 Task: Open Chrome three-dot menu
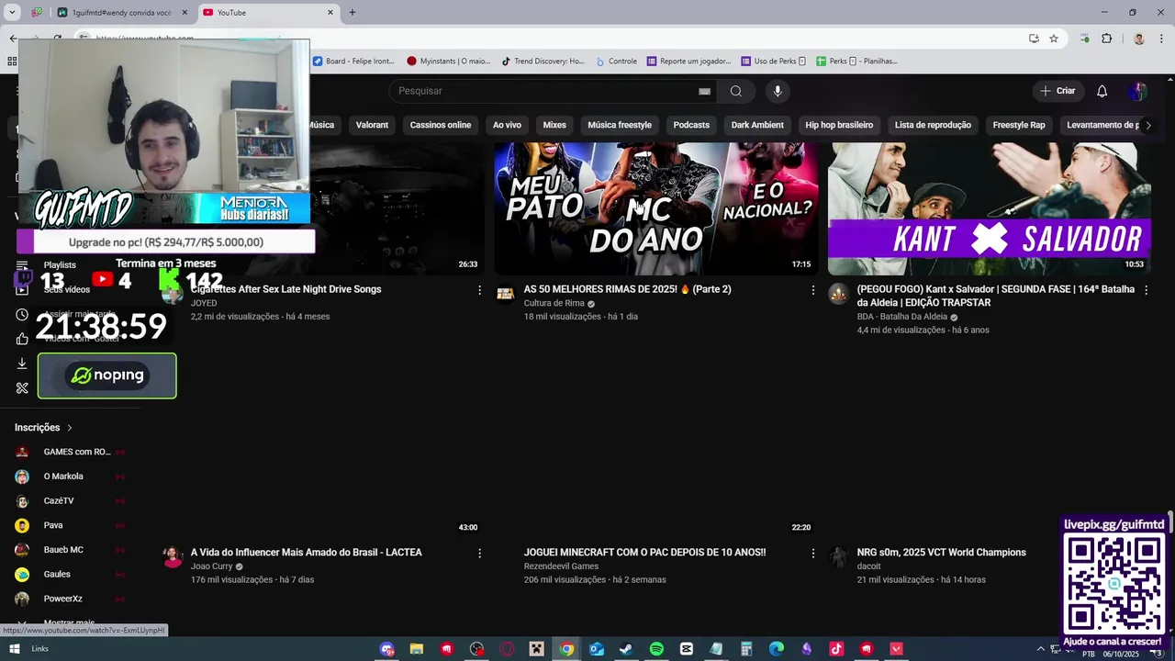(x=1160, y=39)
